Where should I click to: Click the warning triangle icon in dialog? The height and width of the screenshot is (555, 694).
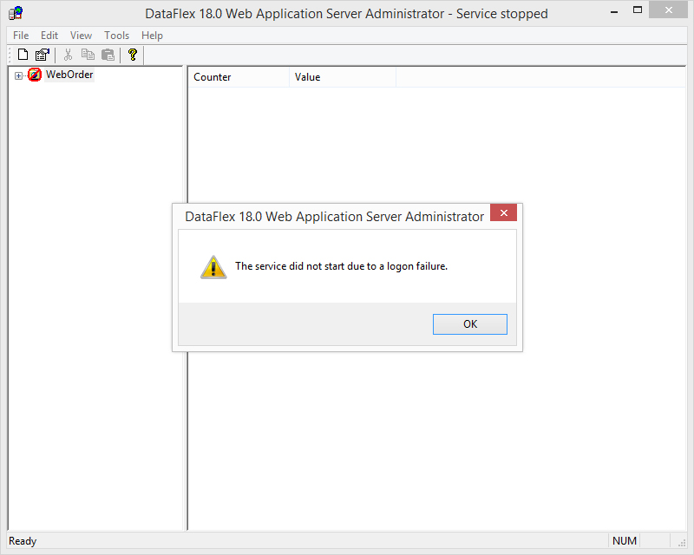click(213, 267)
